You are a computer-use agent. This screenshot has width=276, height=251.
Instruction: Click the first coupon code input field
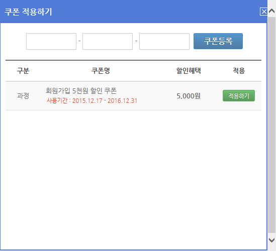point(51,41)
